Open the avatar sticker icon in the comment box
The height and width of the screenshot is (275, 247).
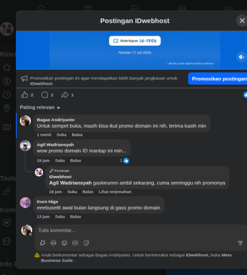click(x=42, y=243)
